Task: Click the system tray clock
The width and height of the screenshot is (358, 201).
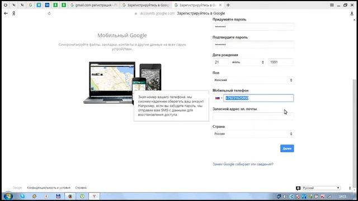Action: [x=343, y=196]
